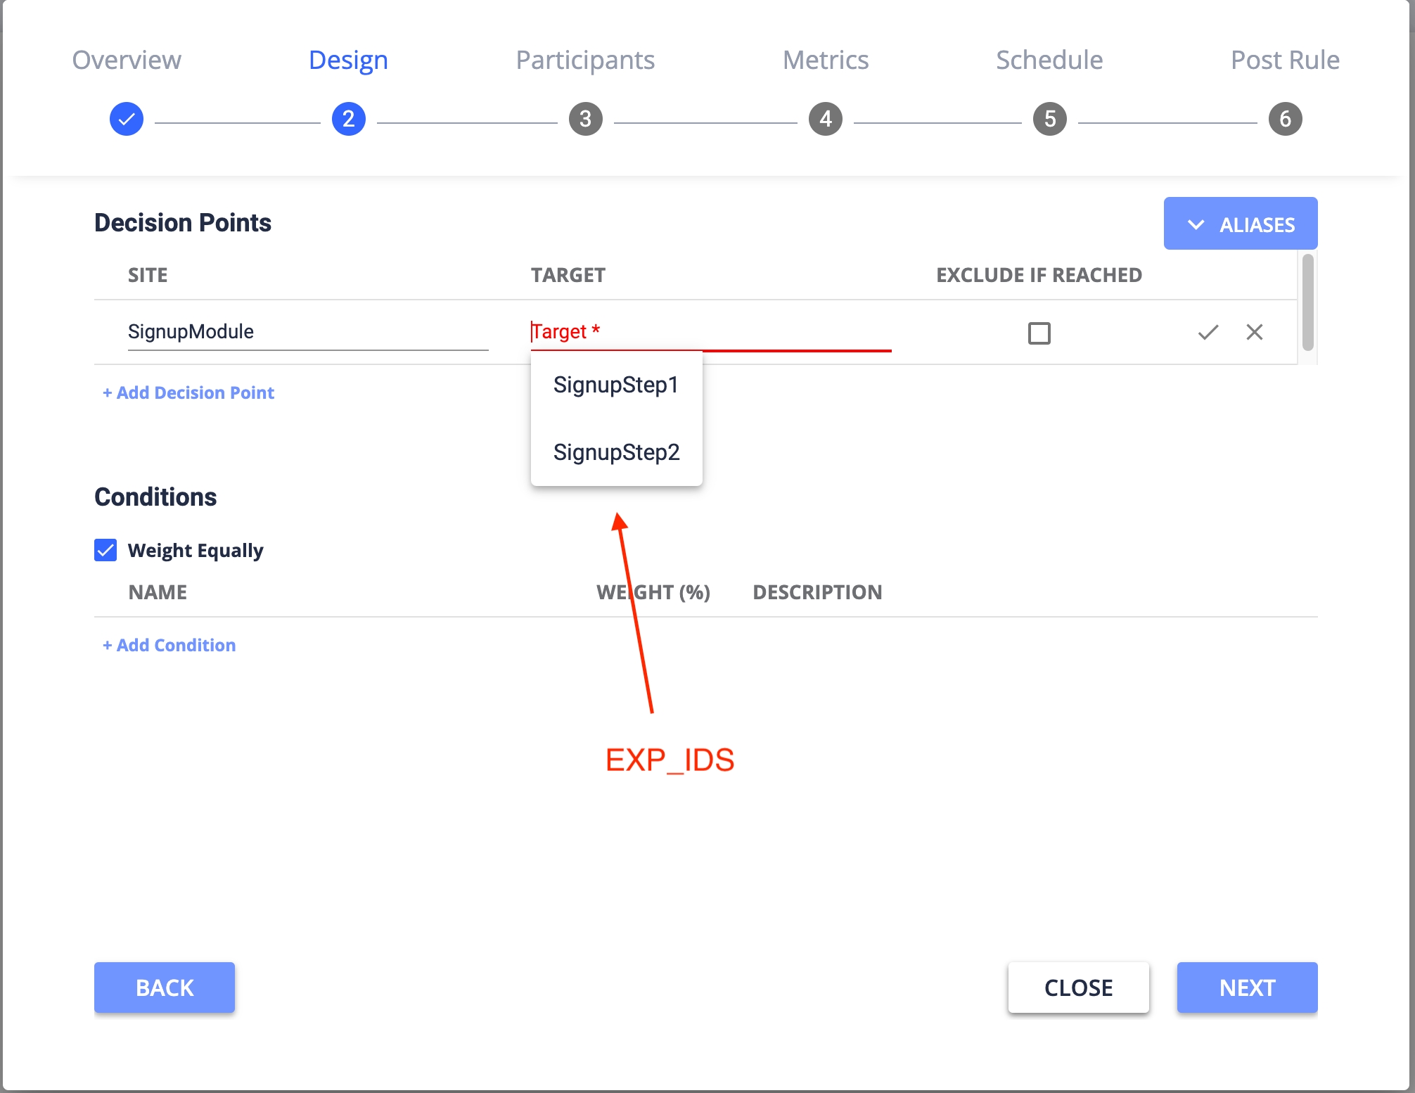Click the Add Decision Point link
Screen dimensions: 1415x1093
(188, 392)
